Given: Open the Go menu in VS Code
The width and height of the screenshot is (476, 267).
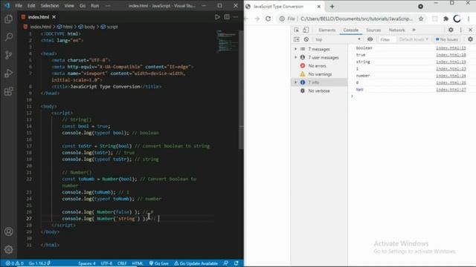Looking at the screenshot, I should point(83,5).
